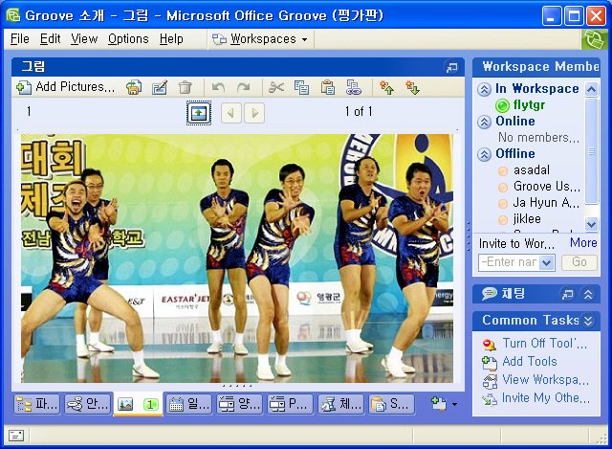Collapse the In Workspace member group

pyautogui.click(x=485, y=89)
